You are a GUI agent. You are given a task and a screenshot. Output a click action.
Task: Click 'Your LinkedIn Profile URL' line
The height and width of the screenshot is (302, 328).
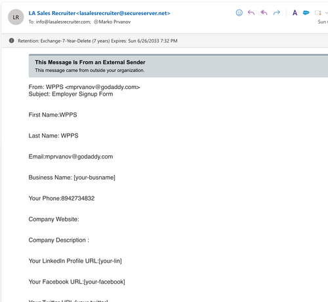pyautogui.click(x=75, y=261)
